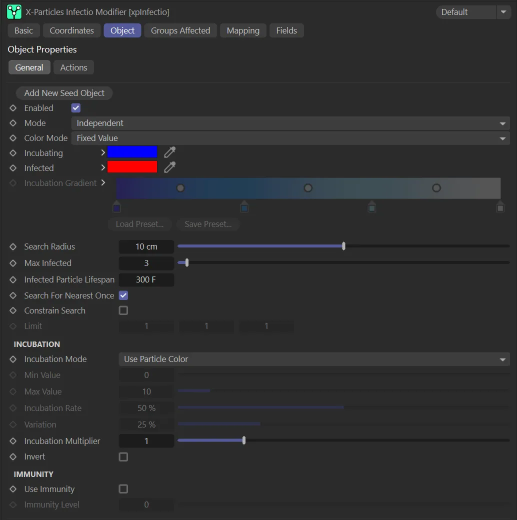Switch to the Groups Affected tab

click(x=180, y=30)
